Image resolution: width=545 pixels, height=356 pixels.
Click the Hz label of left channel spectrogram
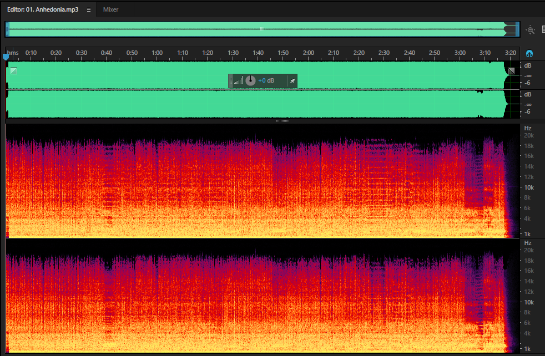[x=528, y=128]
